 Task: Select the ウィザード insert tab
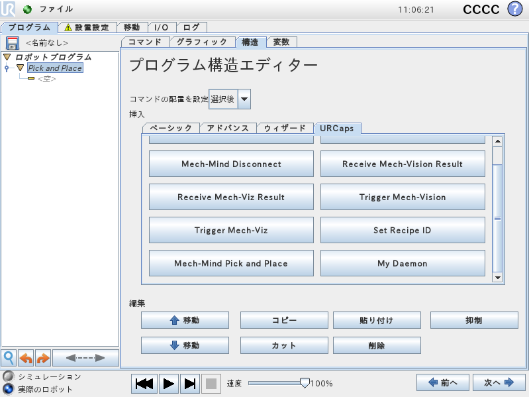click(285, 129)
